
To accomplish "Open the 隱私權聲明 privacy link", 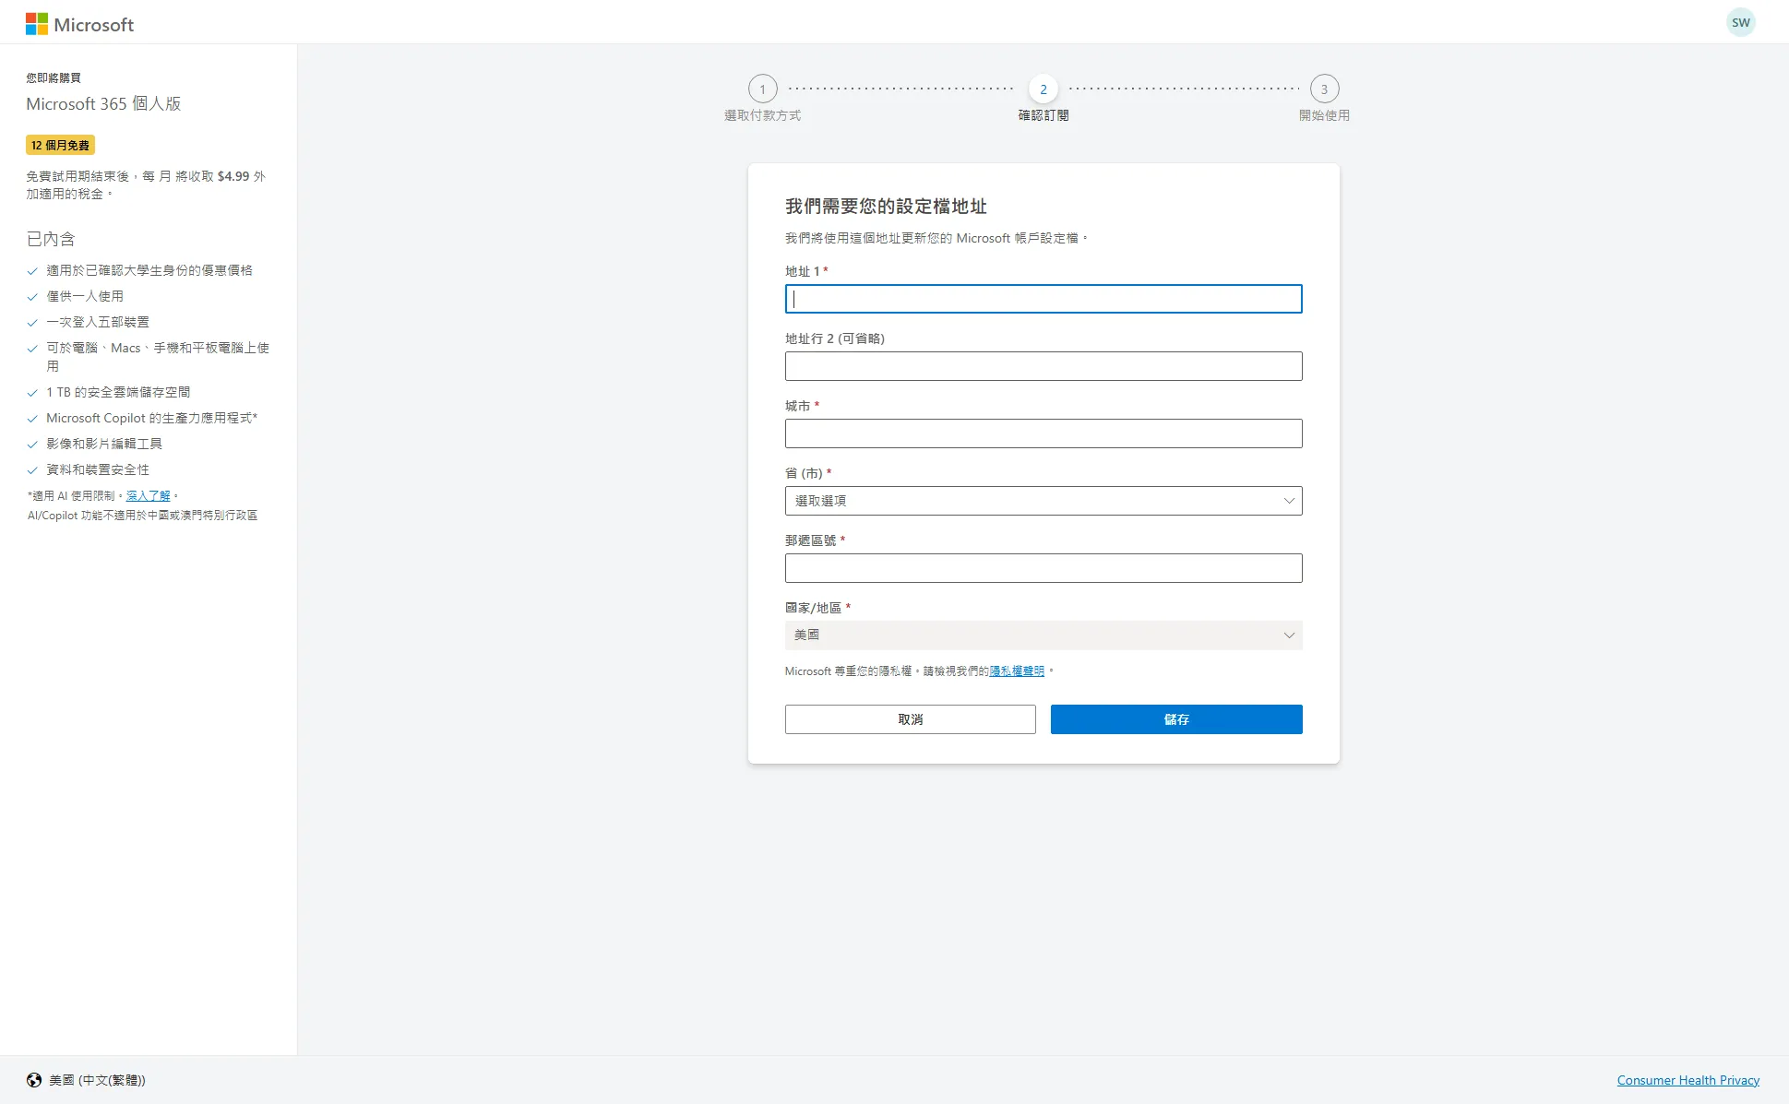I will point(1017,671).
